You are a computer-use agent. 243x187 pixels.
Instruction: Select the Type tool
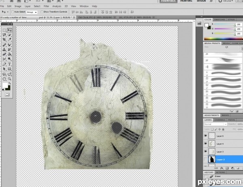[x=9, y=64]
